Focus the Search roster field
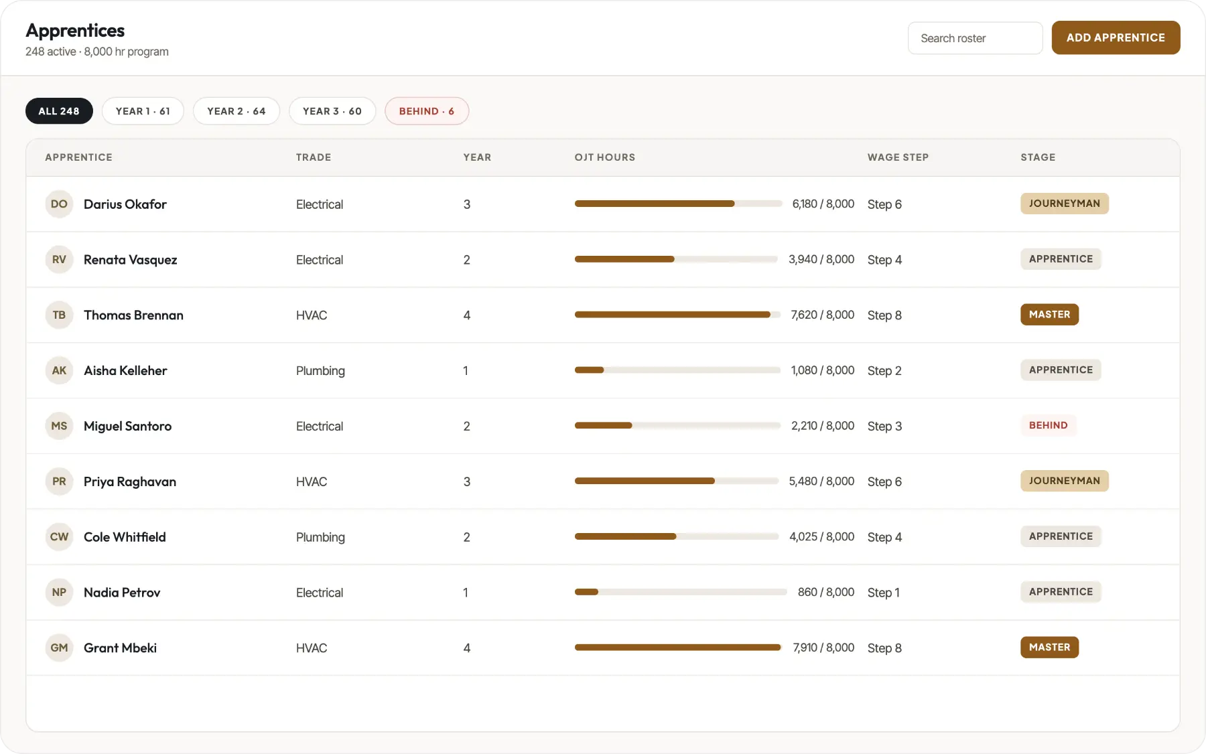The height and width of the screenshot is (754, 1206). (975, 38)
